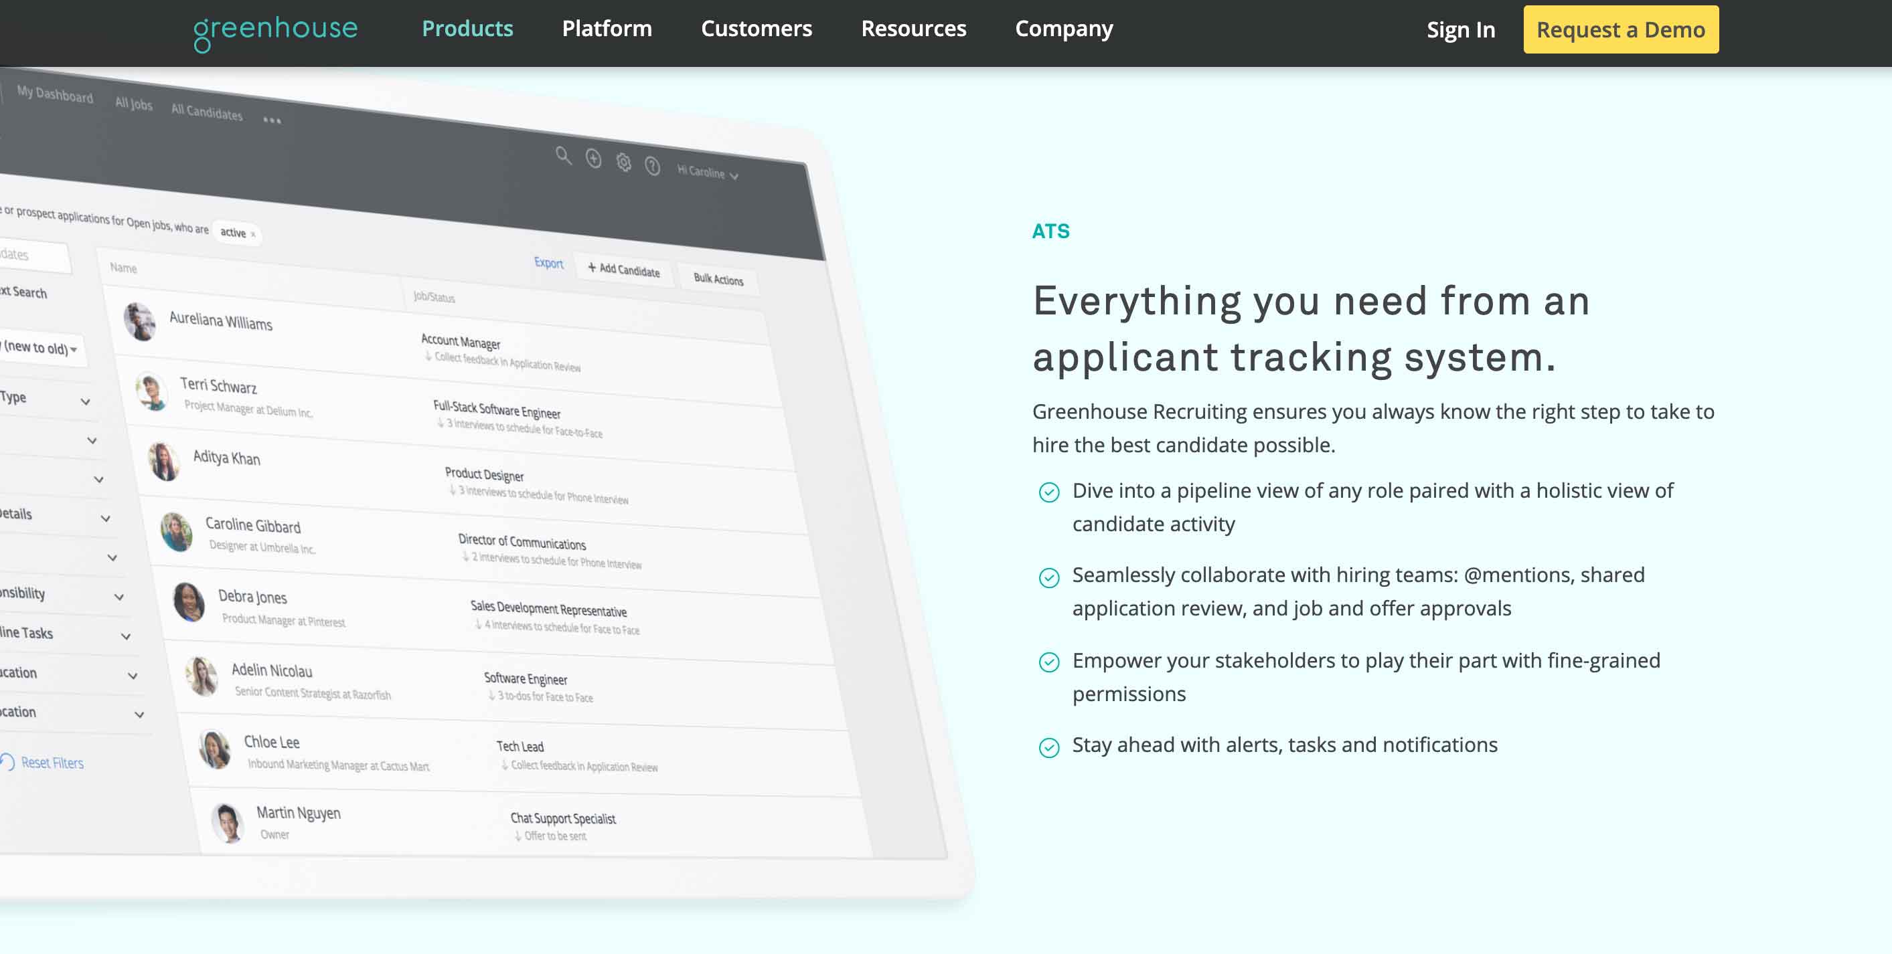The height and width of the screenshot is (954, 1892).
Task: Click the ATS section label
Action: 1051,231
